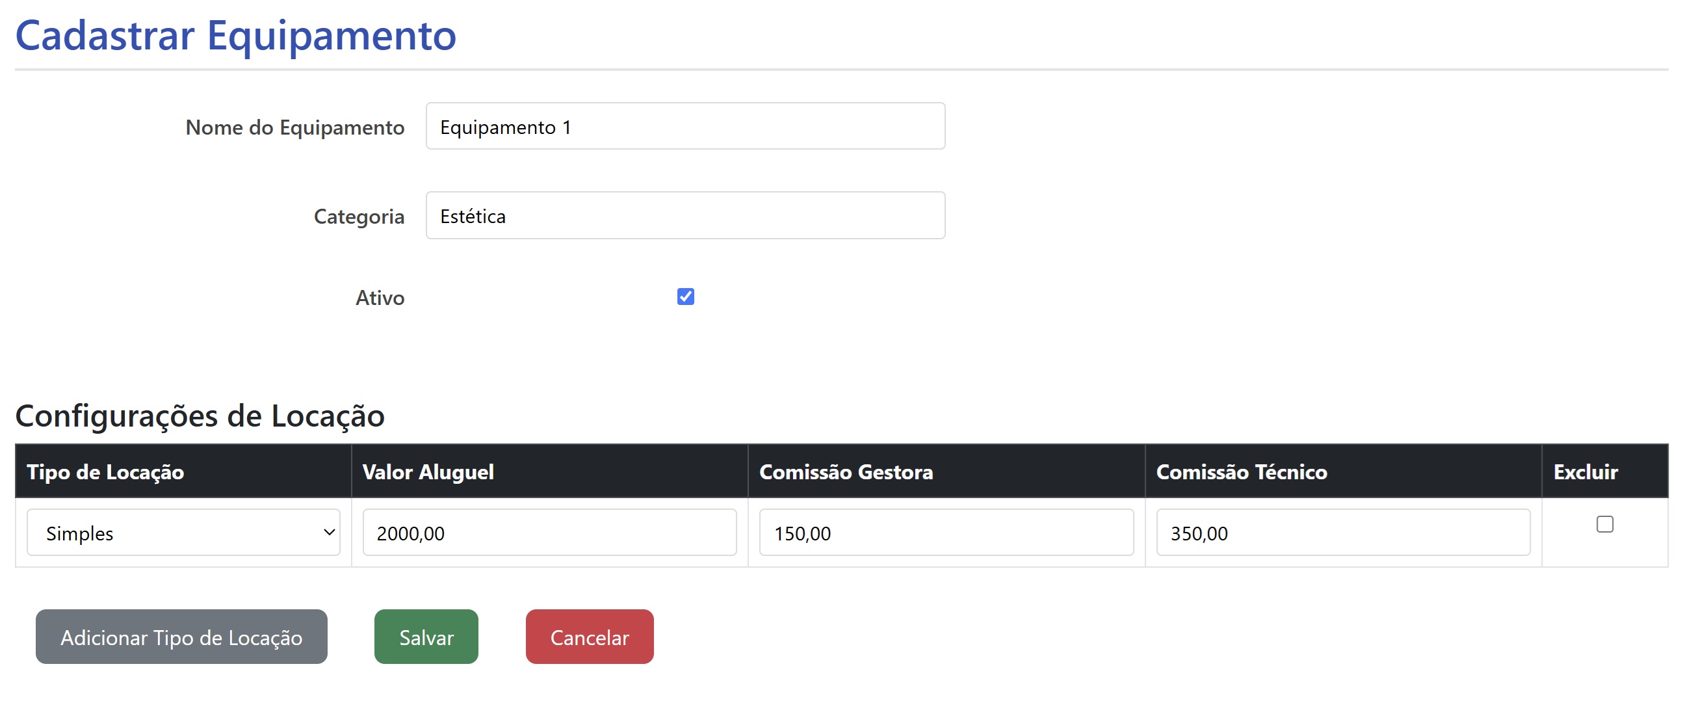Image resolution: width=1681 pixels, height=701 pixels.
Task: Click the Nome do Equipamento label
Action: coord(295,127)
